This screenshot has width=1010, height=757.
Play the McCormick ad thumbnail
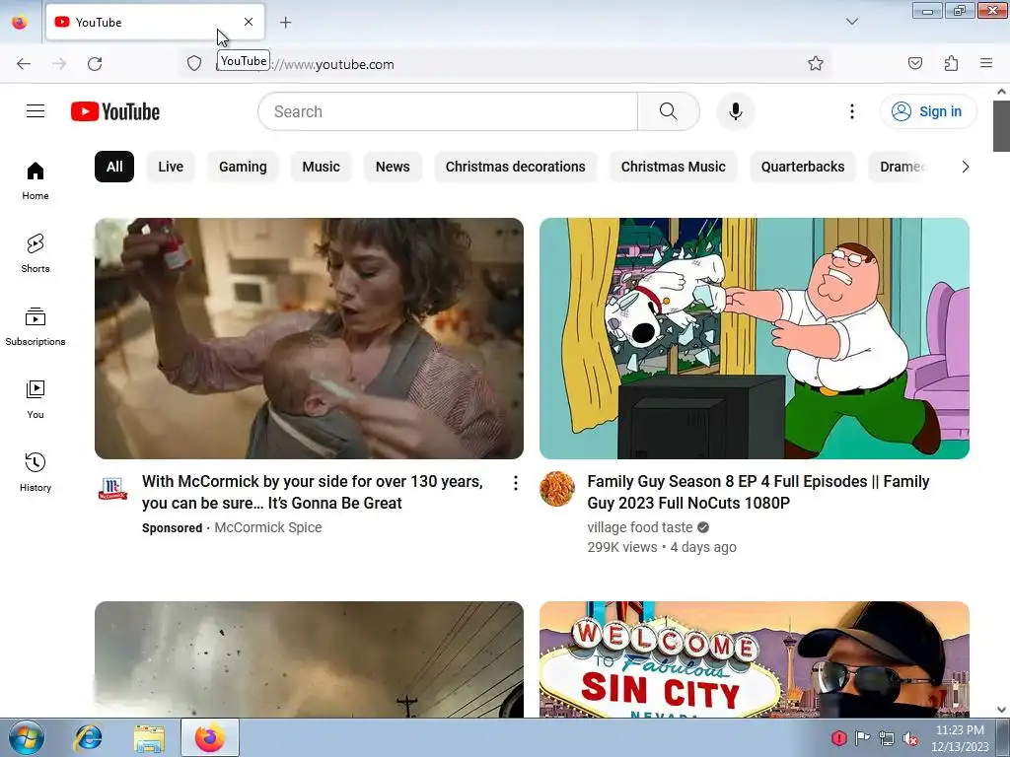pos(309,339)
